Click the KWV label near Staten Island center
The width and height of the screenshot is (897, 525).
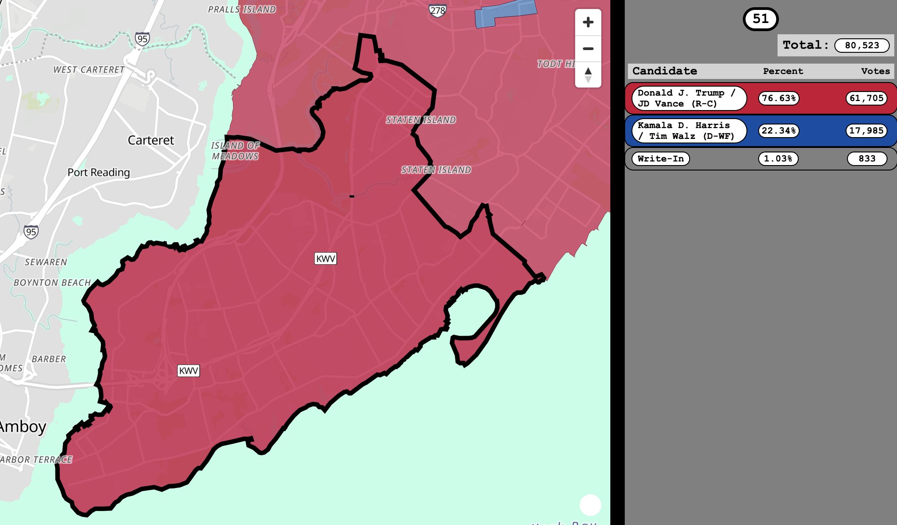(325, 259)
